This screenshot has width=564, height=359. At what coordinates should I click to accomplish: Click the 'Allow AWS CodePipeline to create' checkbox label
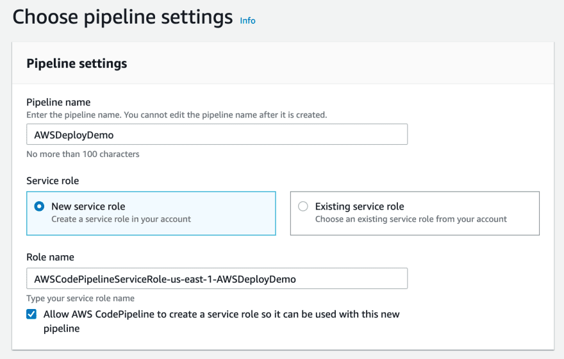coord(221,321)
